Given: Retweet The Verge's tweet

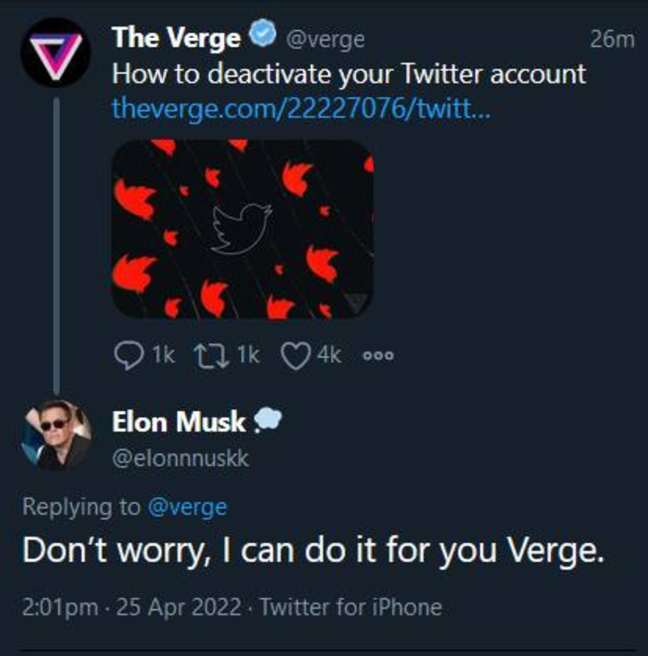Looking at the screenshot, I should coord(212,356).
